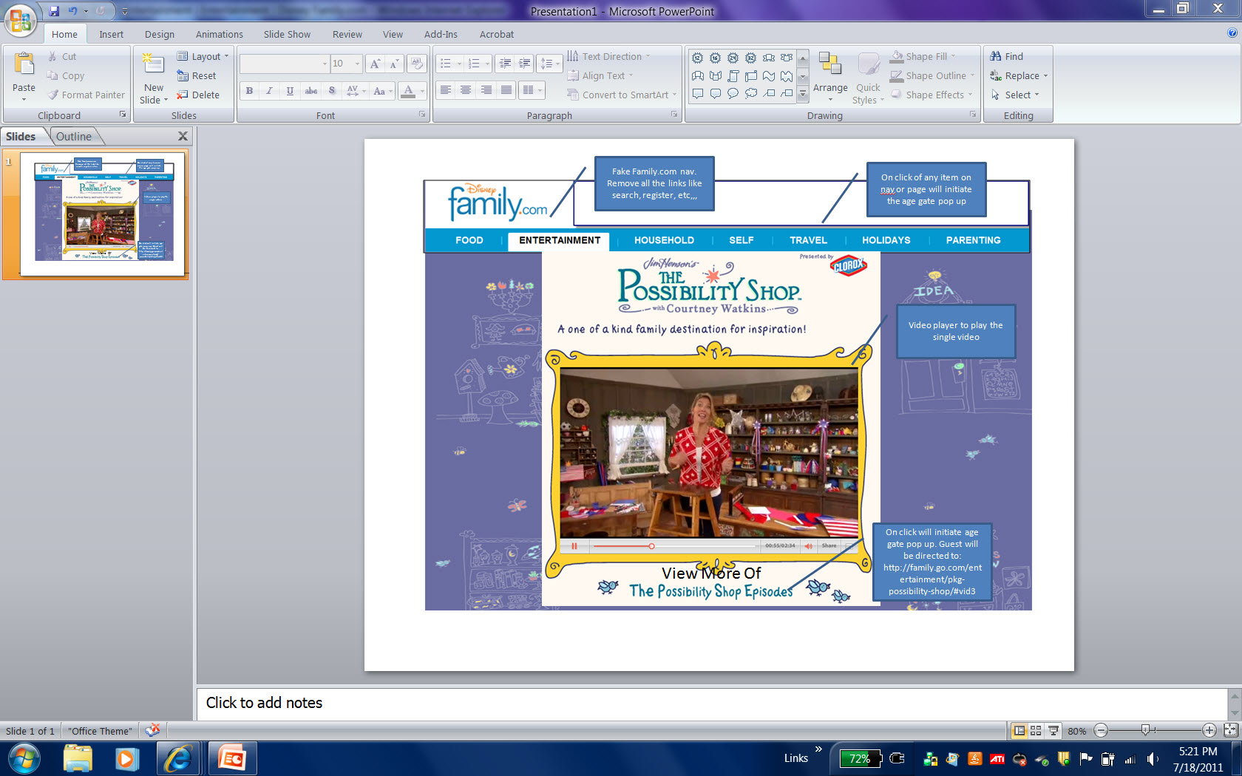
Task: Open the Animations ribbon tab
Action: coord(220,34)
